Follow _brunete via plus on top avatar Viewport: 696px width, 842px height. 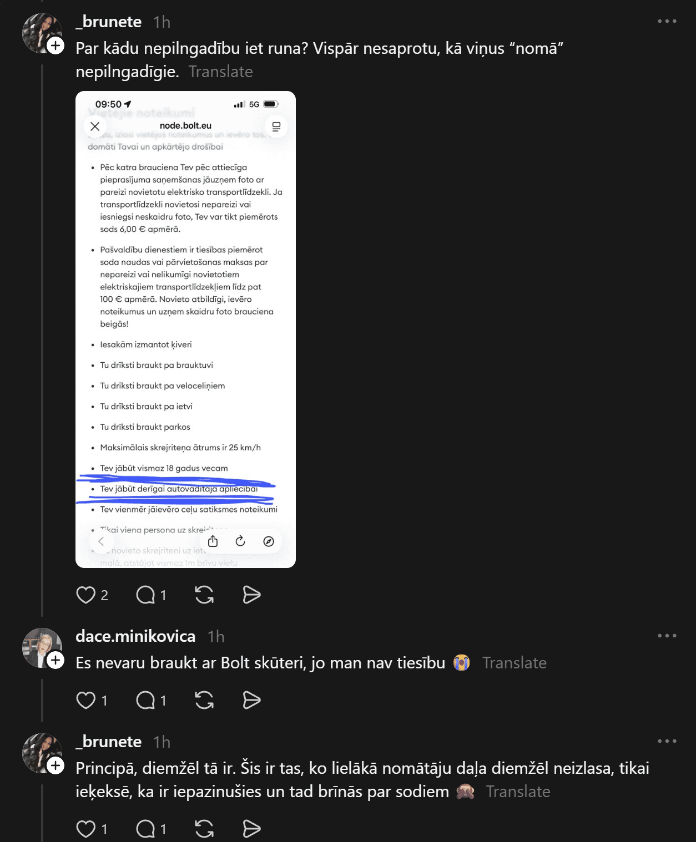(56, 46)
